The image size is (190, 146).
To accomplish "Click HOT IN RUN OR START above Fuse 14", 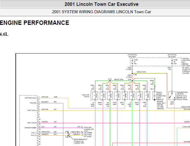I will point(172,56).
